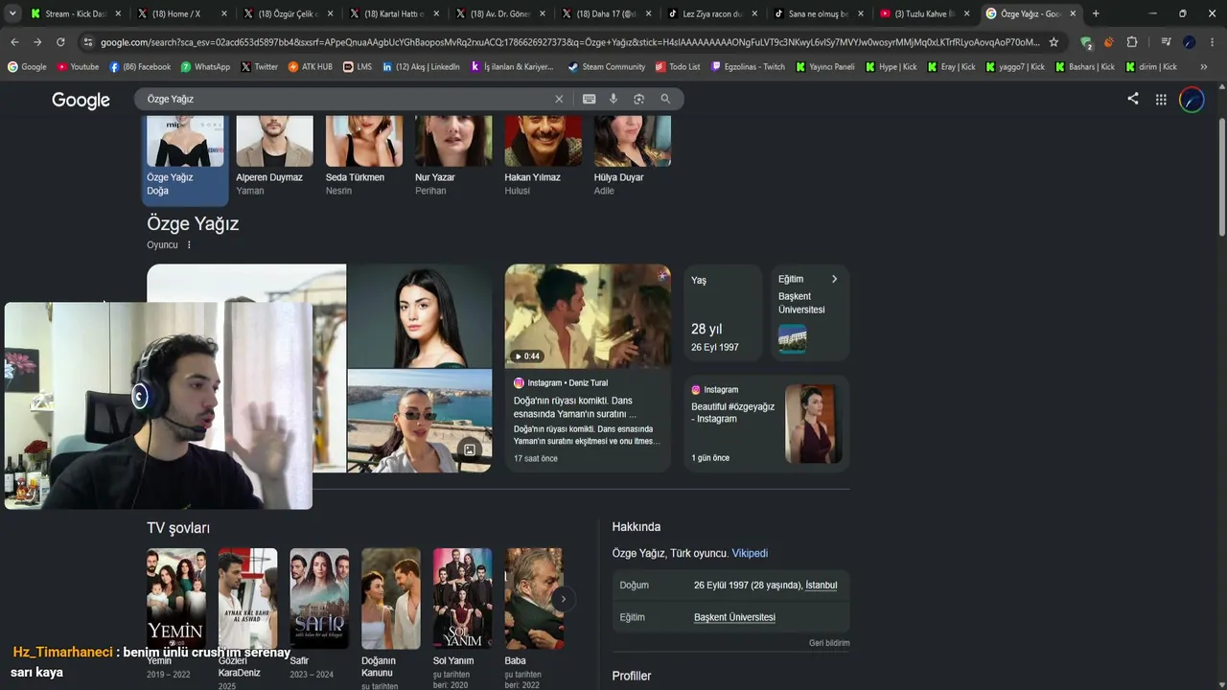This screenshot has height=690, width=1227.
Task: Open the Sol Yanım TV show poster
Action: click(x=462, y=599)
